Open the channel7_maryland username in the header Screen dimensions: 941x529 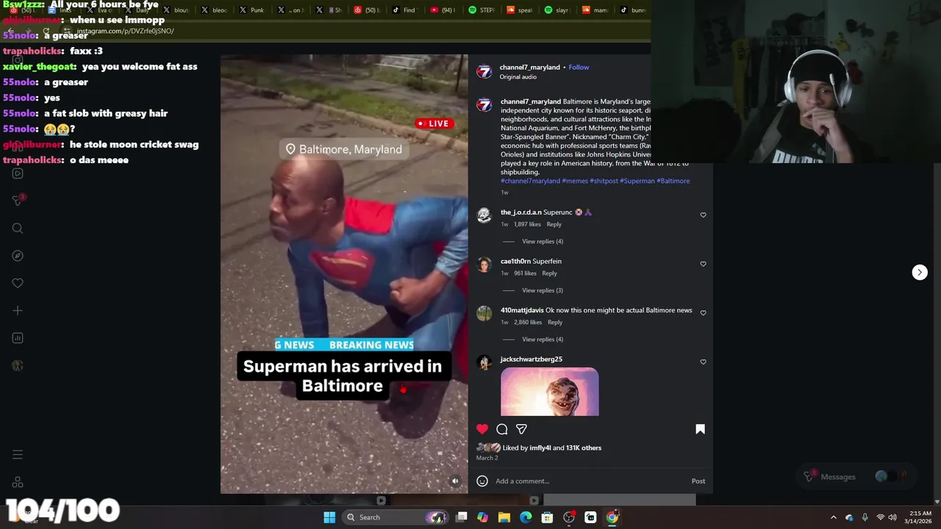pyautogui.click(x=530, y=67)
